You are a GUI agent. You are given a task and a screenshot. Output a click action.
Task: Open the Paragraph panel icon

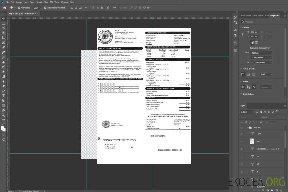coord(235,35)
